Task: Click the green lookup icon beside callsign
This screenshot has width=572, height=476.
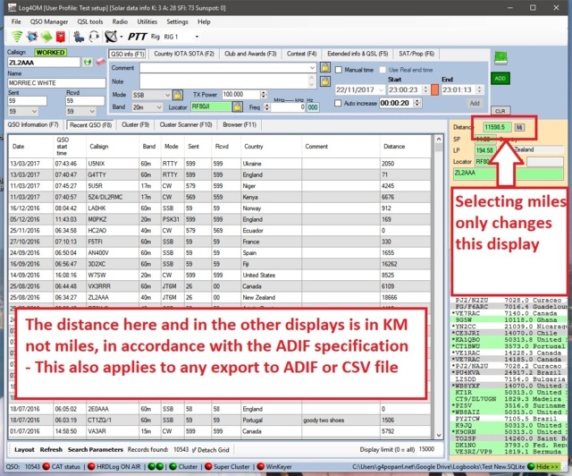Action: point(88,63)
